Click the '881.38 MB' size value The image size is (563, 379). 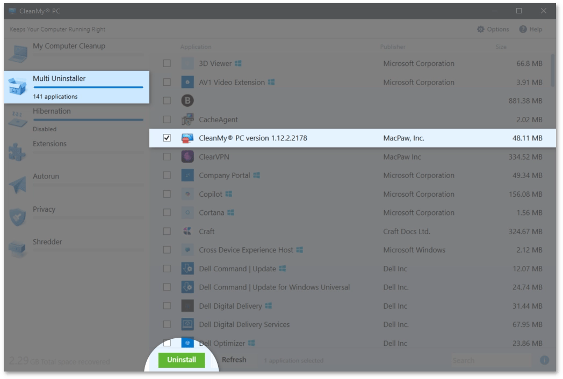[x=525, y=101]
